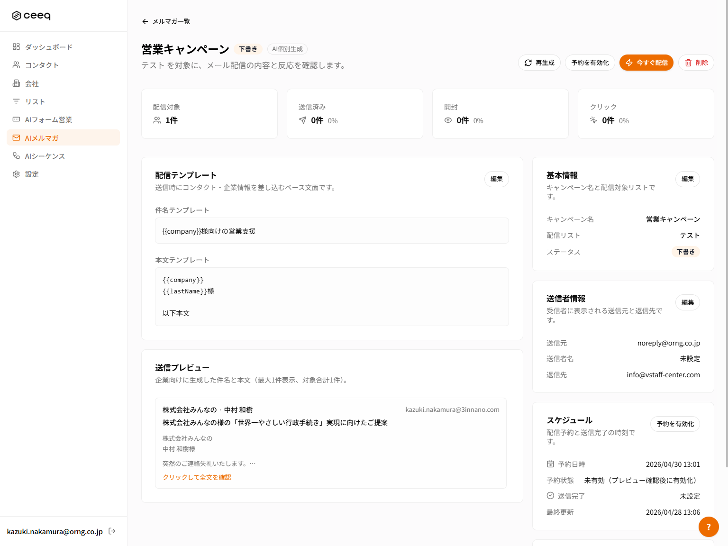Click the company building icon
The height and width of the screenshot is (546, 728).
[16, 83]
